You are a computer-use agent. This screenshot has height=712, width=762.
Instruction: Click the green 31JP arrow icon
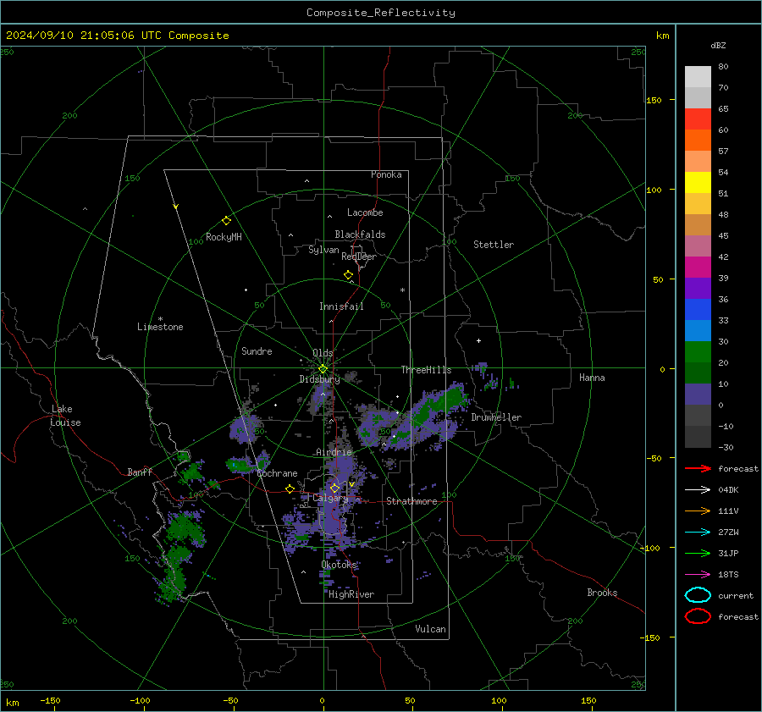click(x=698, y=553)
